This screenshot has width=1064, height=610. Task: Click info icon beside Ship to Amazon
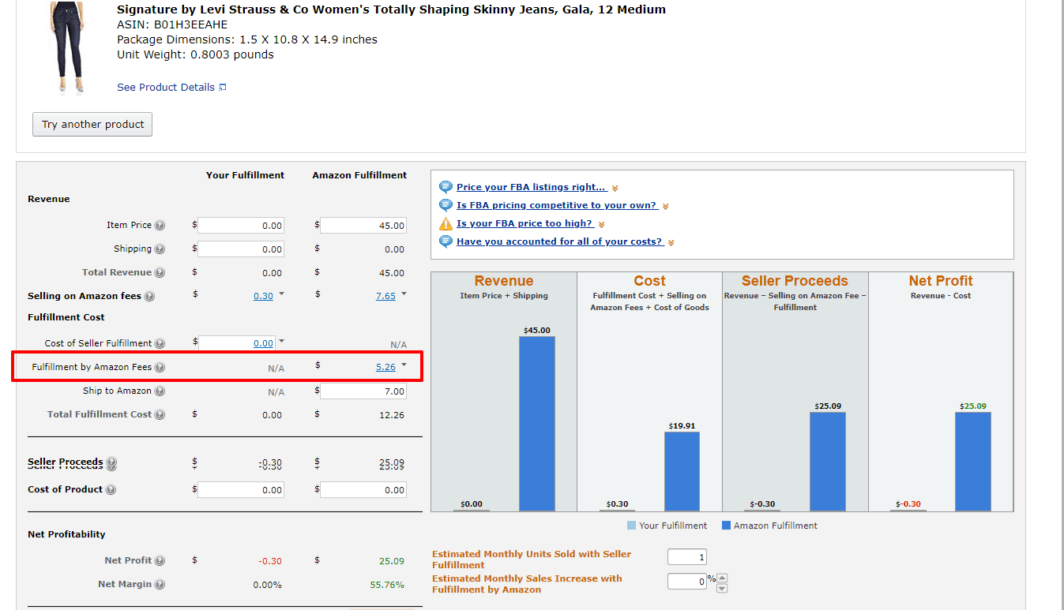pyautogui.click(x=160, y=391)
